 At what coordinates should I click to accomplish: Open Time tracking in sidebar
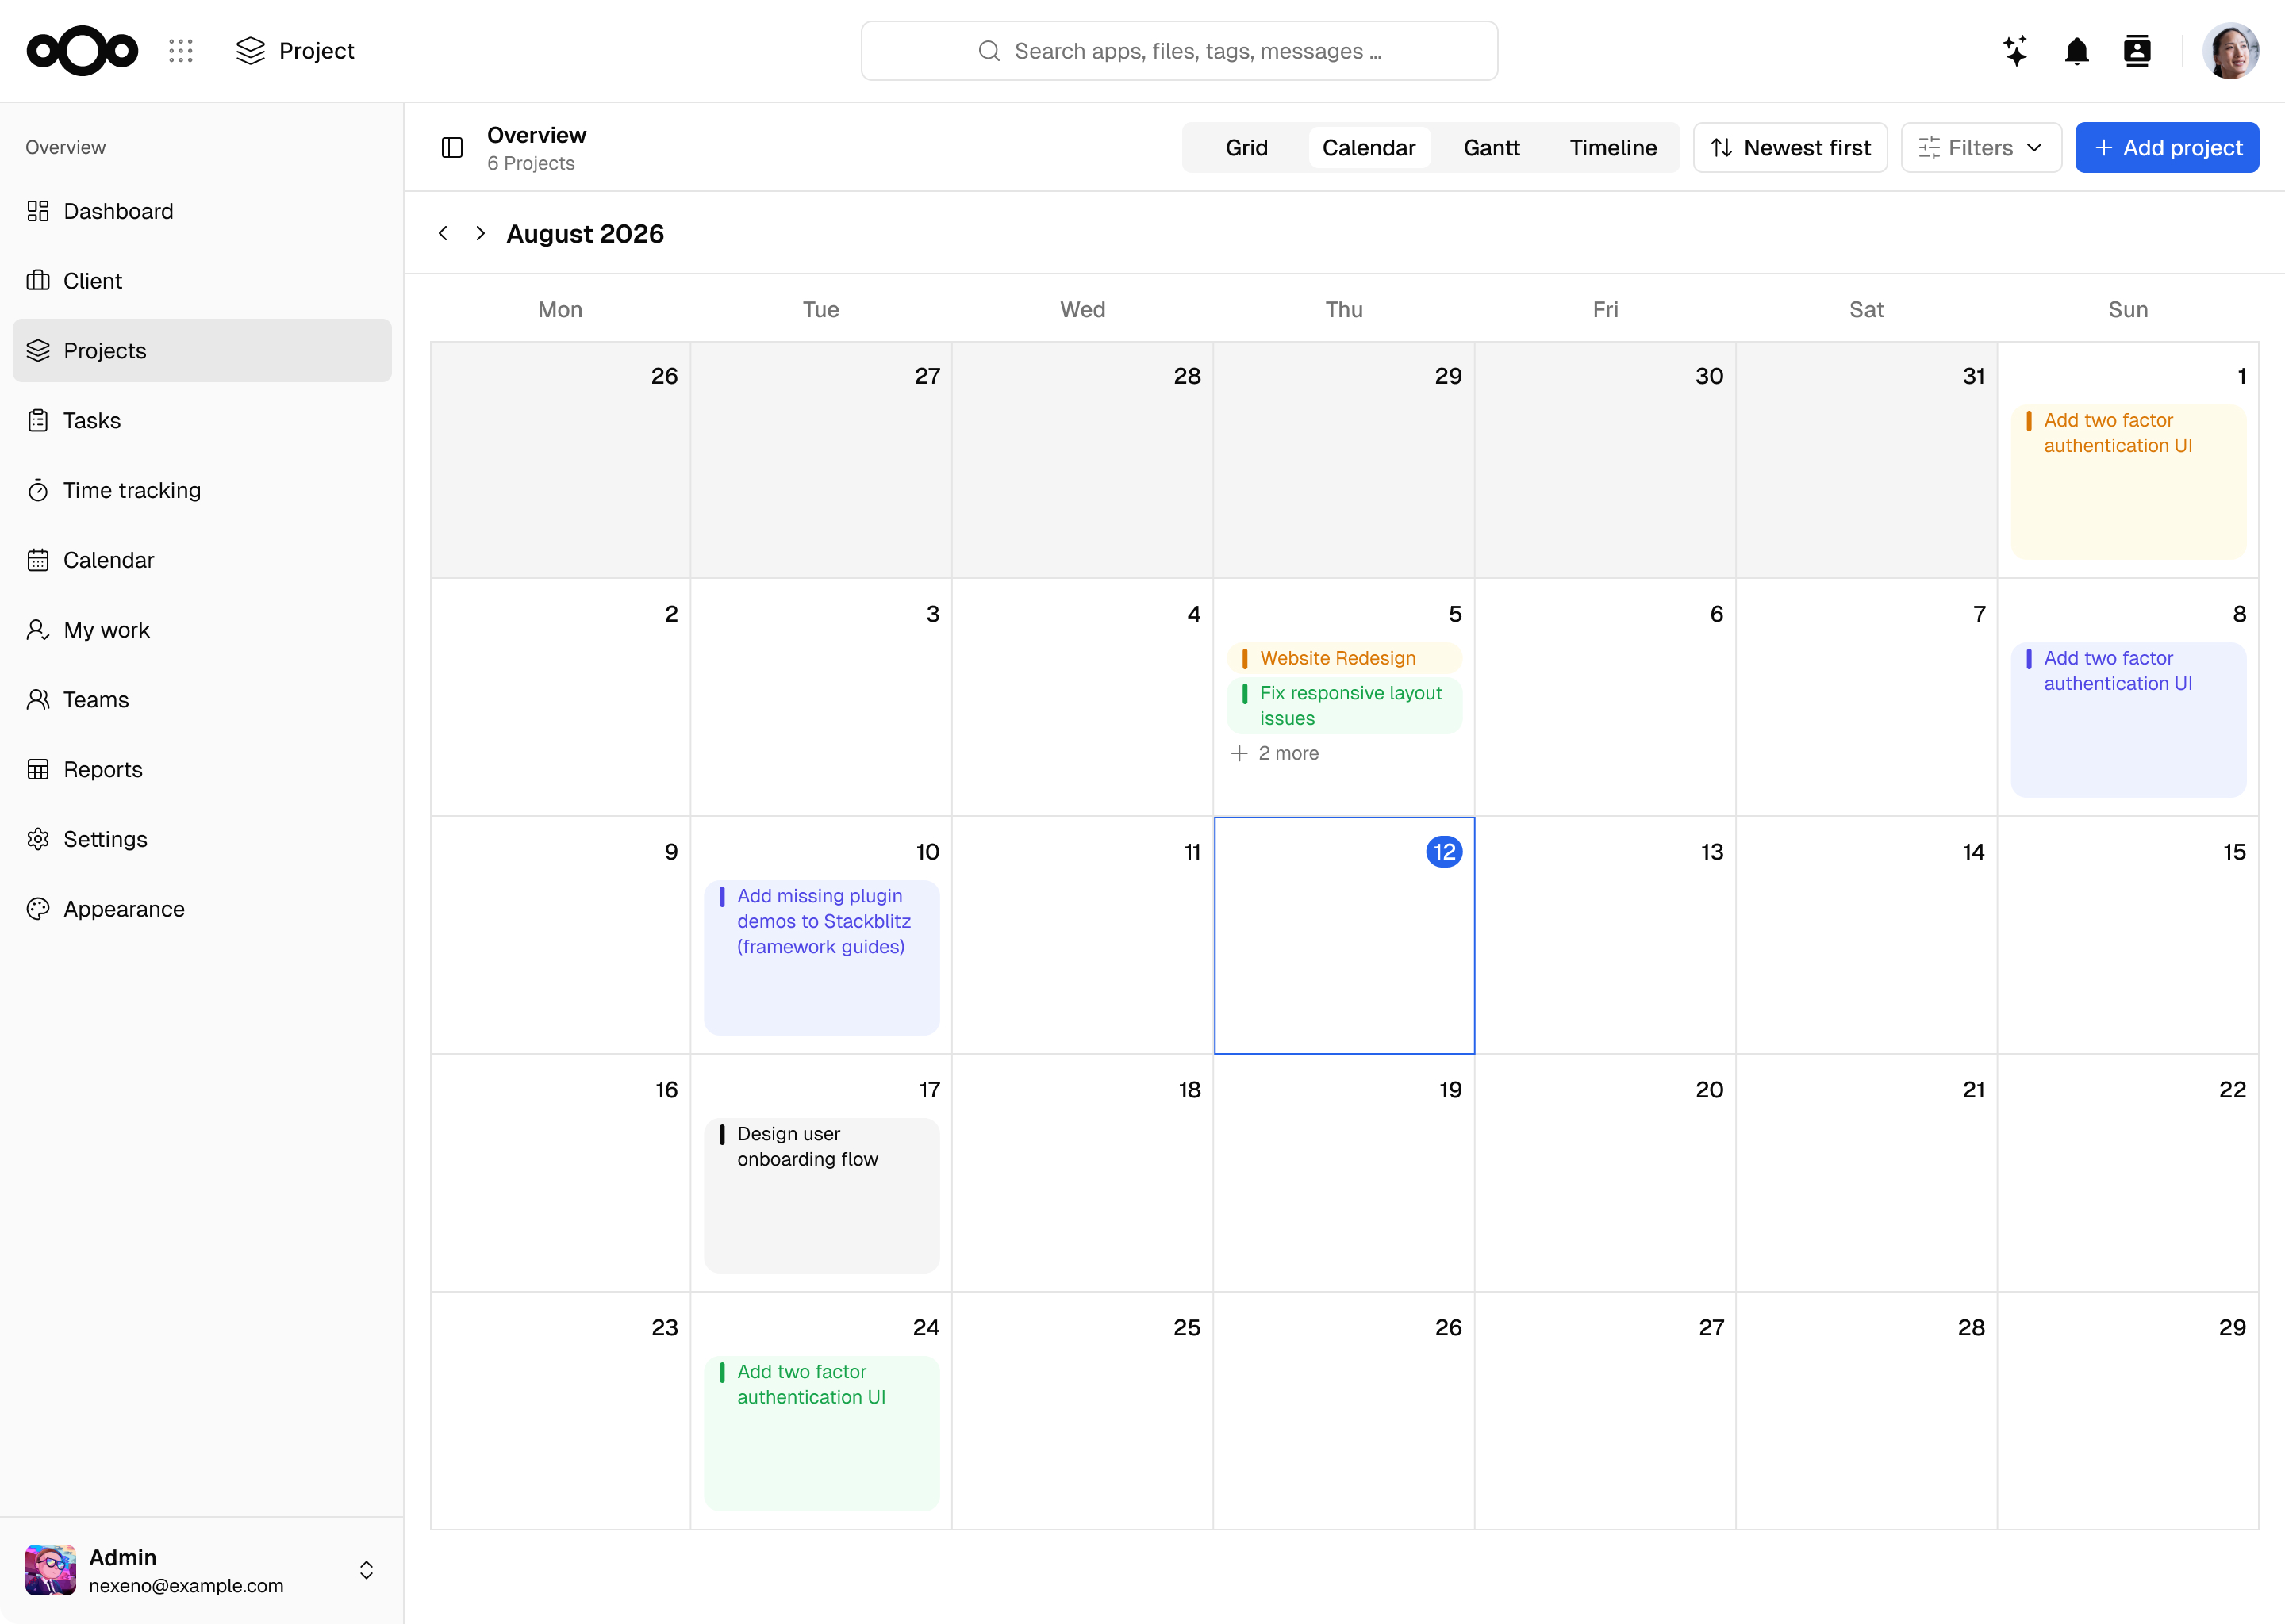[x=202, y=491]
